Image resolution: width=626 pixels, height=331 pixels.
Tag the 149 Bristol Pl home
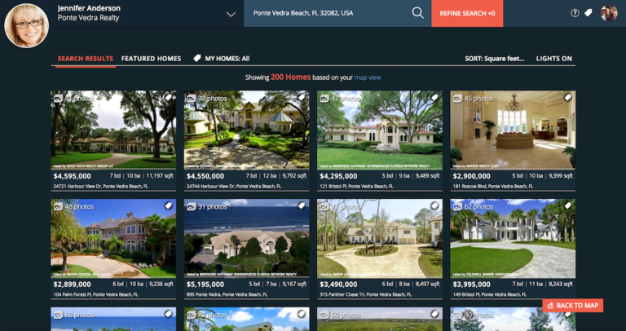tap(567, 205)
